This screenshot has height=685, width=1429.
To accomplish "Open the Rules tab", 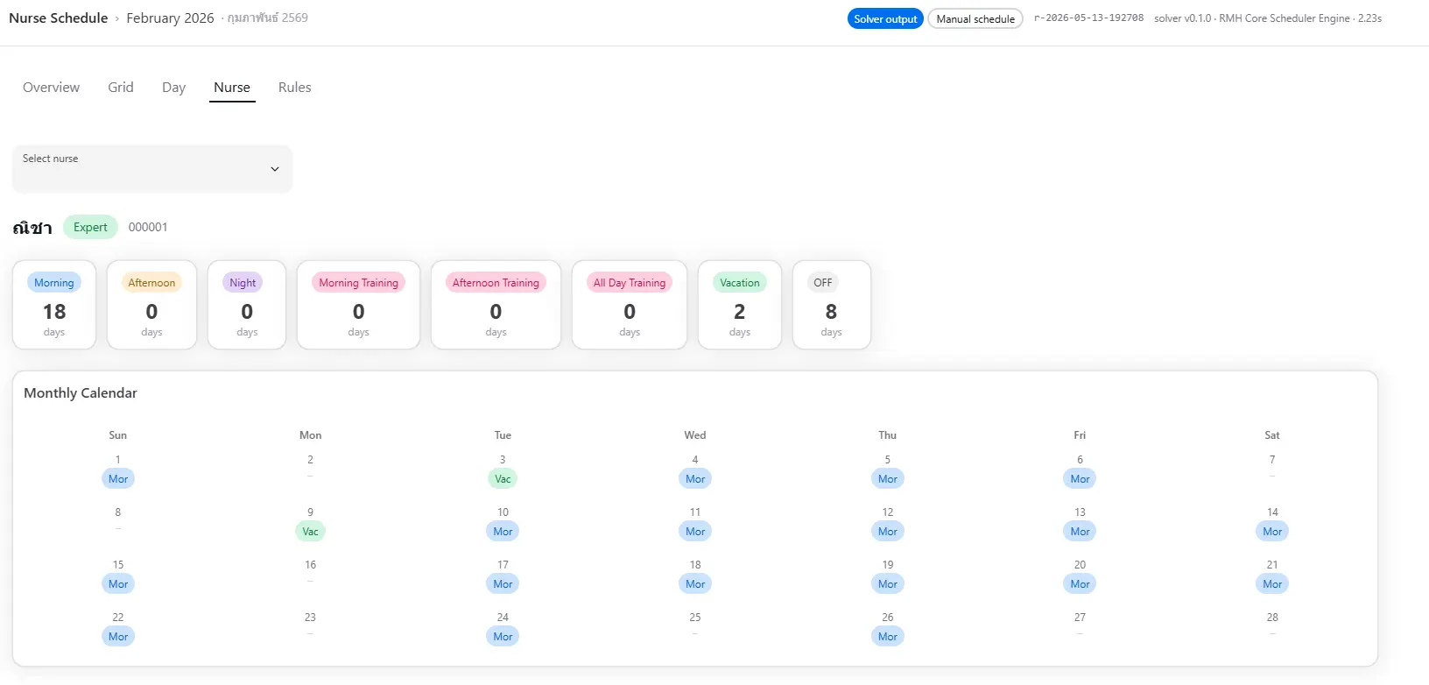I will pos(295,88).
